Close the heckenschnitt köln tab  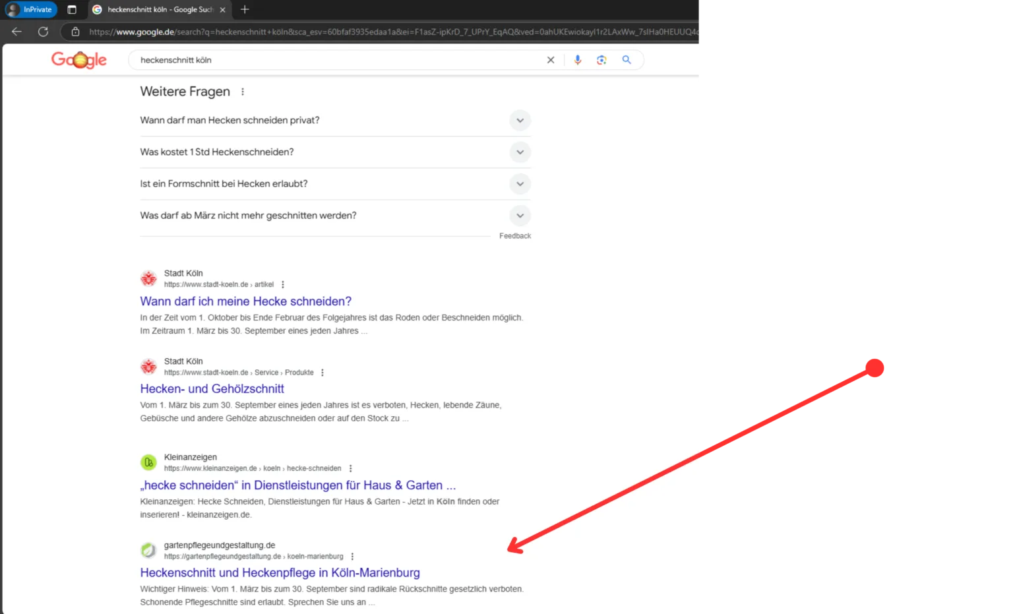pos(223,10)
